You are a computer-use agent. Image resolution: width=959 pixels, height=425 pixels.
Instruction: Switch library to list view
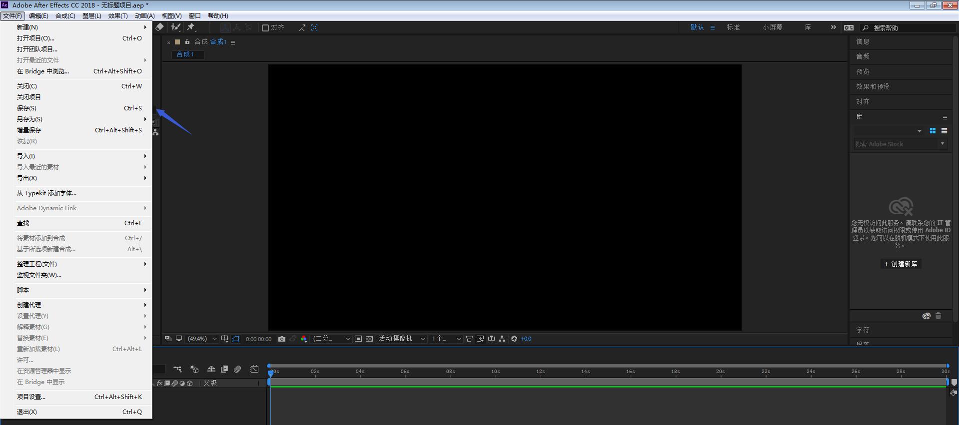point(944,131)
